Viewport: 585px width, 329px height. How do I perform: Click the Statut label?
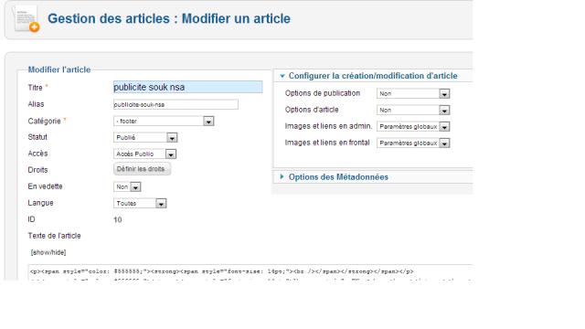pos(37,137)
